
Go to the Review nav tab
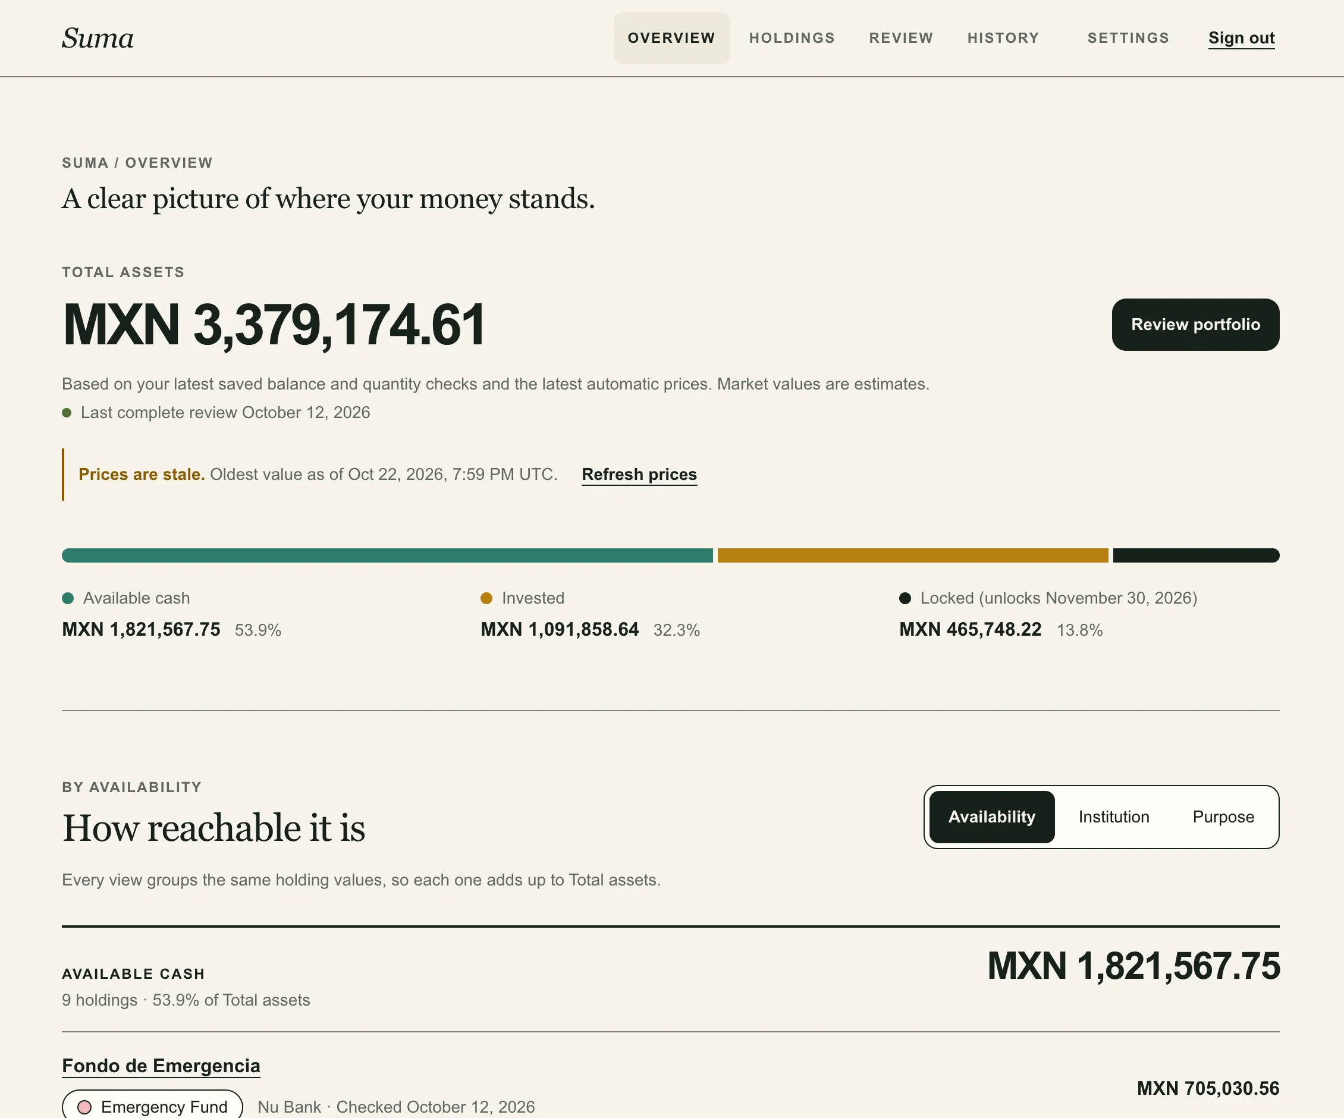(x=900, y=37)
